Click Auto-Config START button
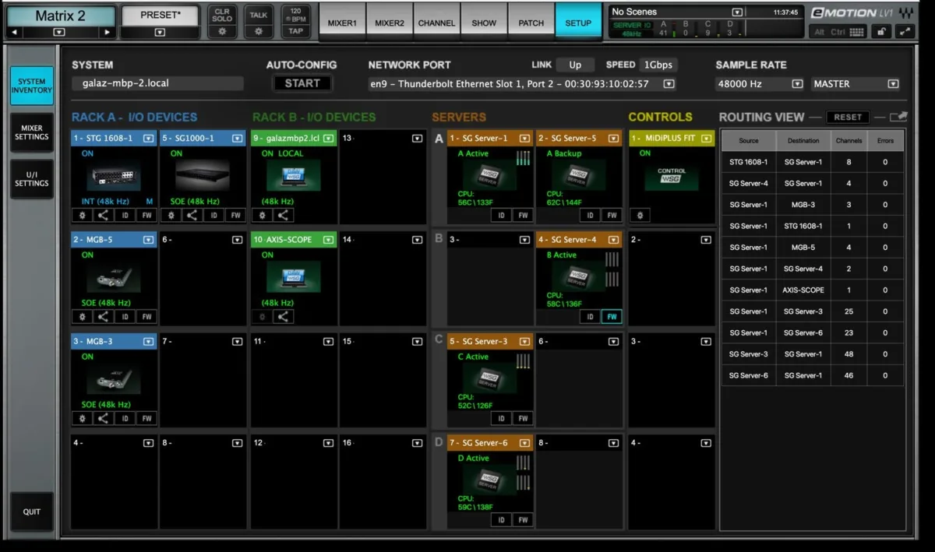This screenshot has height=552, width=935. click(302, 83)
